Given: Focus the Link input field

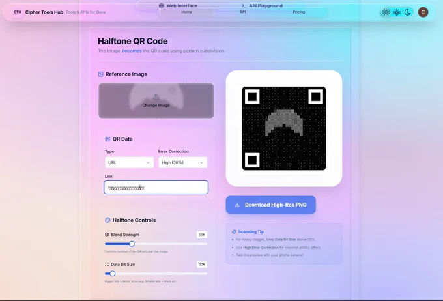Looking at the screenshot, I should [156, 187].
